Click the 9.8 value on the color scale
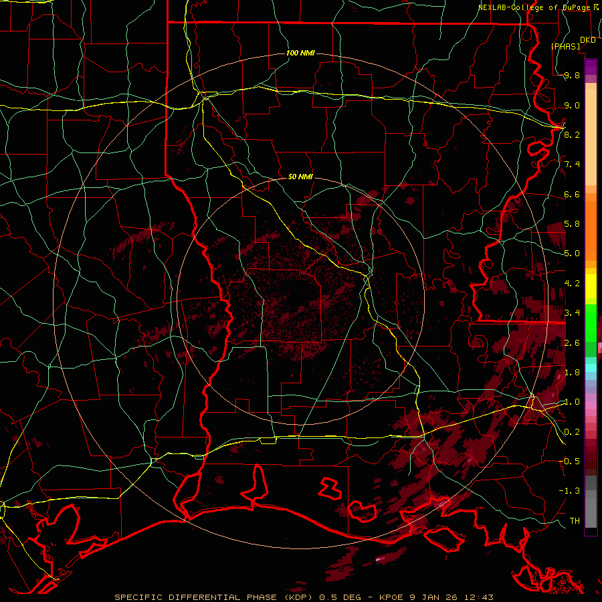 (572, 76)
